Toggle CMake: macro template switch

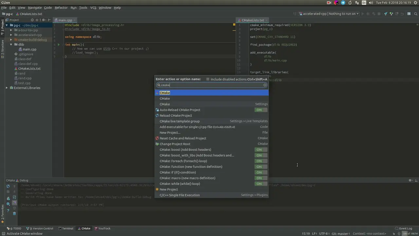click(261, 178)
